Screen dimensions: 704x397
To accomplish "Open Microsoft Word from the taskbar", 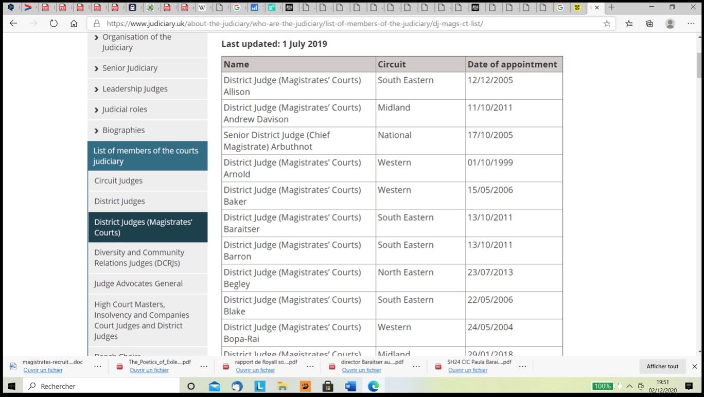I will tap(350, 386).
